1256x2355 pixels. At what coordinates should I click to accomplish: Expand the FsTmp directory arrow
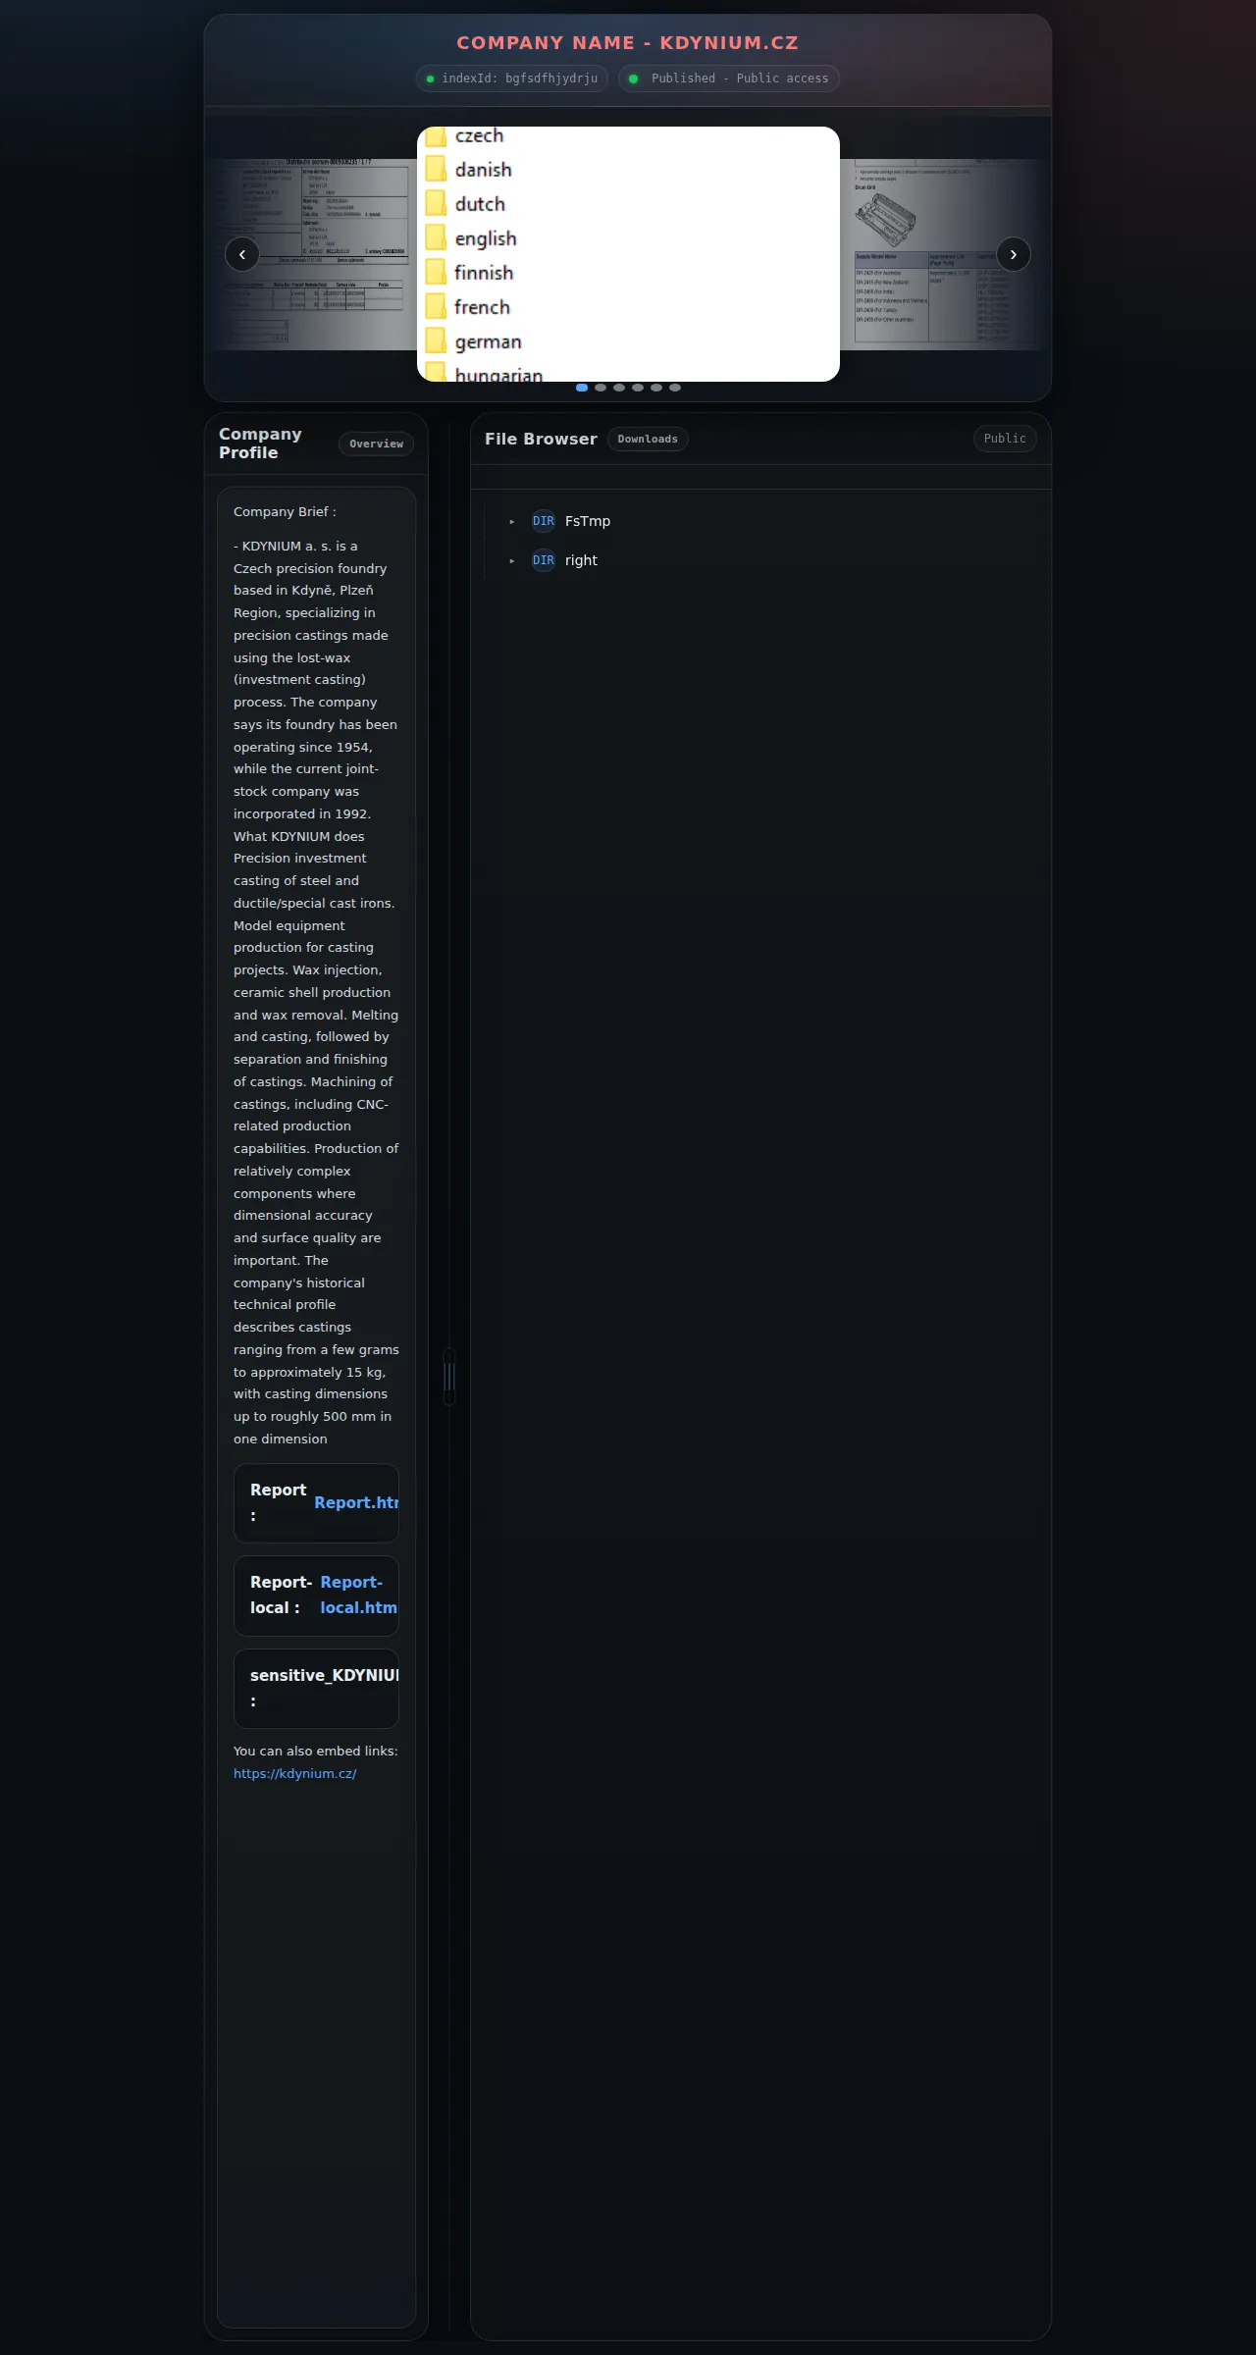click(512, 521)
